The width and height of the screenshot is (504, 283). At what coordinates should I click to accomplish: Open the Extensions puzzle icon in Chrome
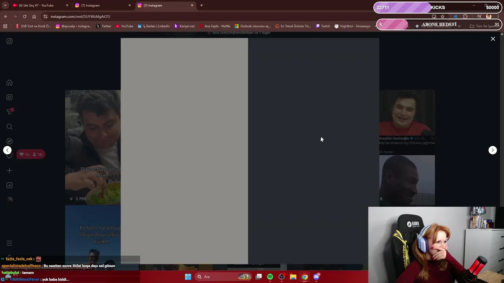click(465, 17)
